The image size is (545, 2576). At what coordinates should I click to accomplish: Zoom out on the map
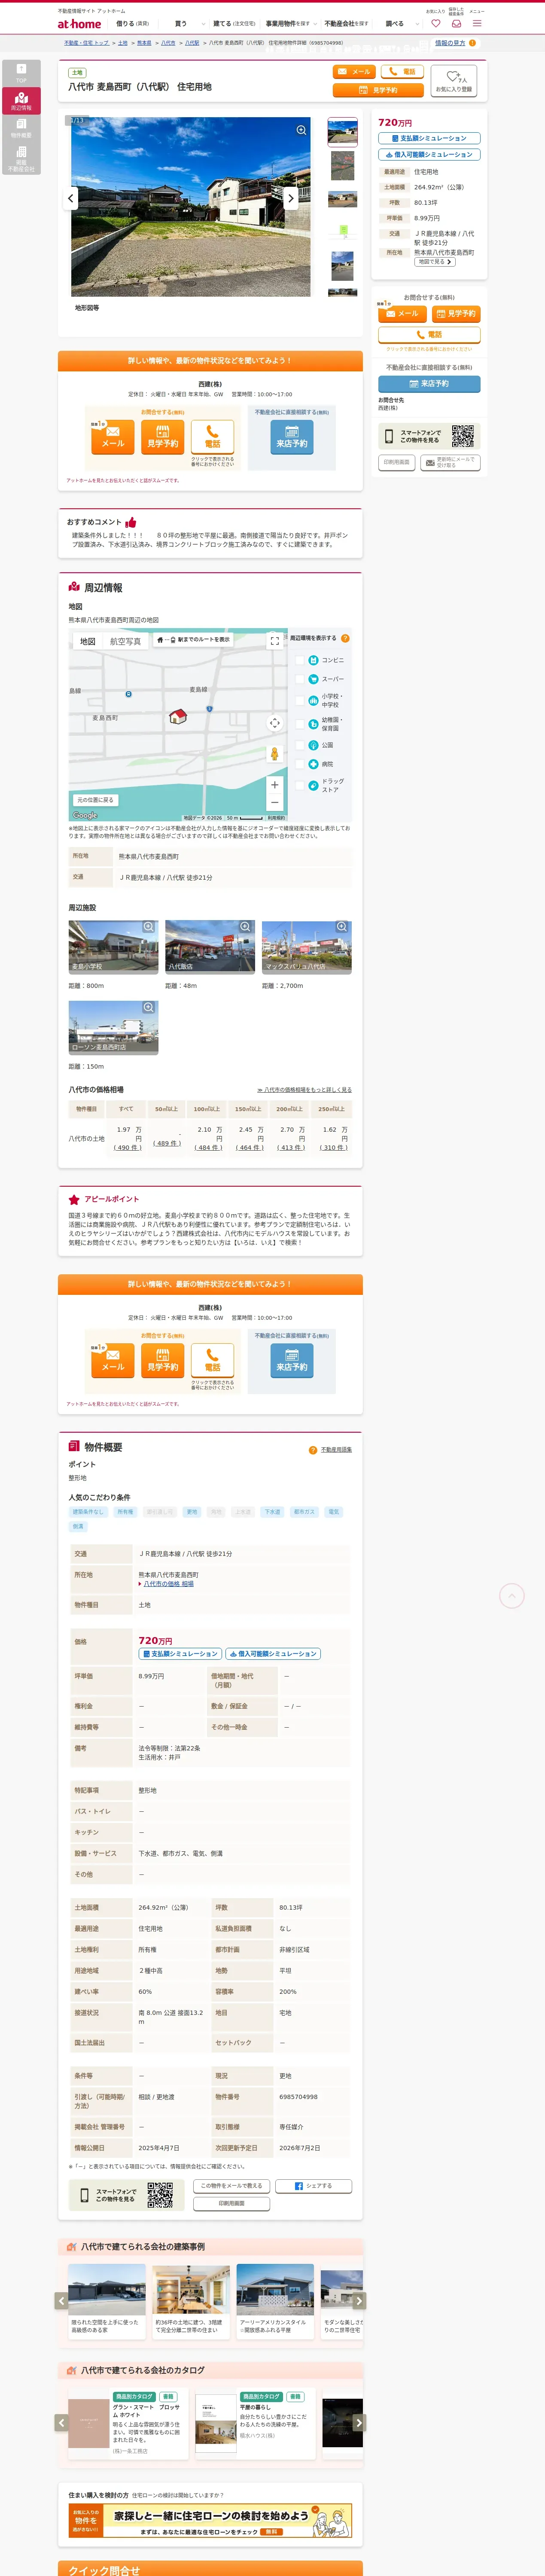click(x=274, y=802)
